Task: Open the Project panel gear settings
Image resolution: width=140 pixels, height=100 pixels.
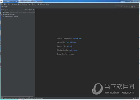Action: [31, 10]
